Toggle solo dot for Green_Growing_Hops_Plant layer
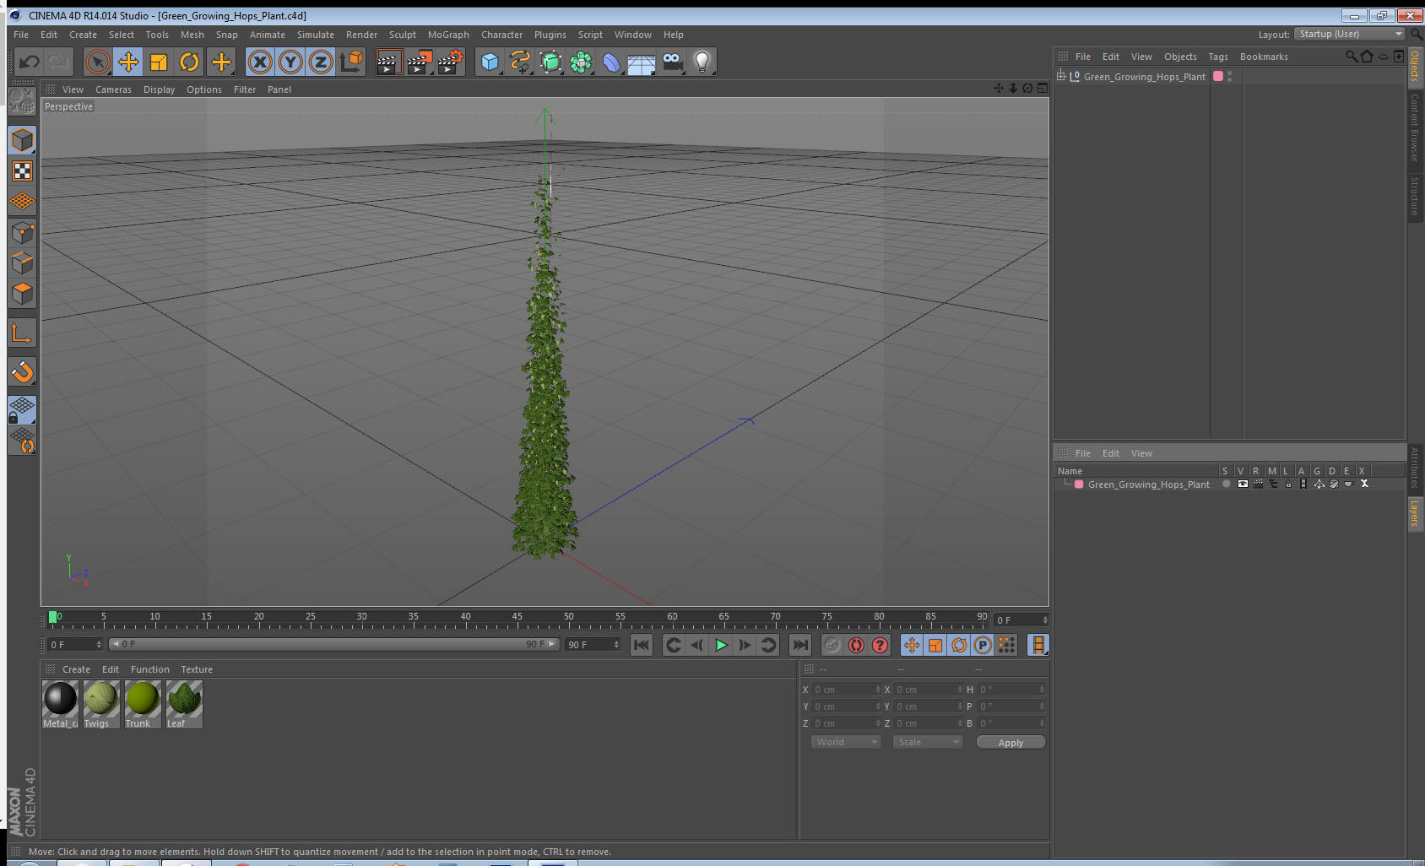The image size is (1425, 866). (x=1226, y=484)
